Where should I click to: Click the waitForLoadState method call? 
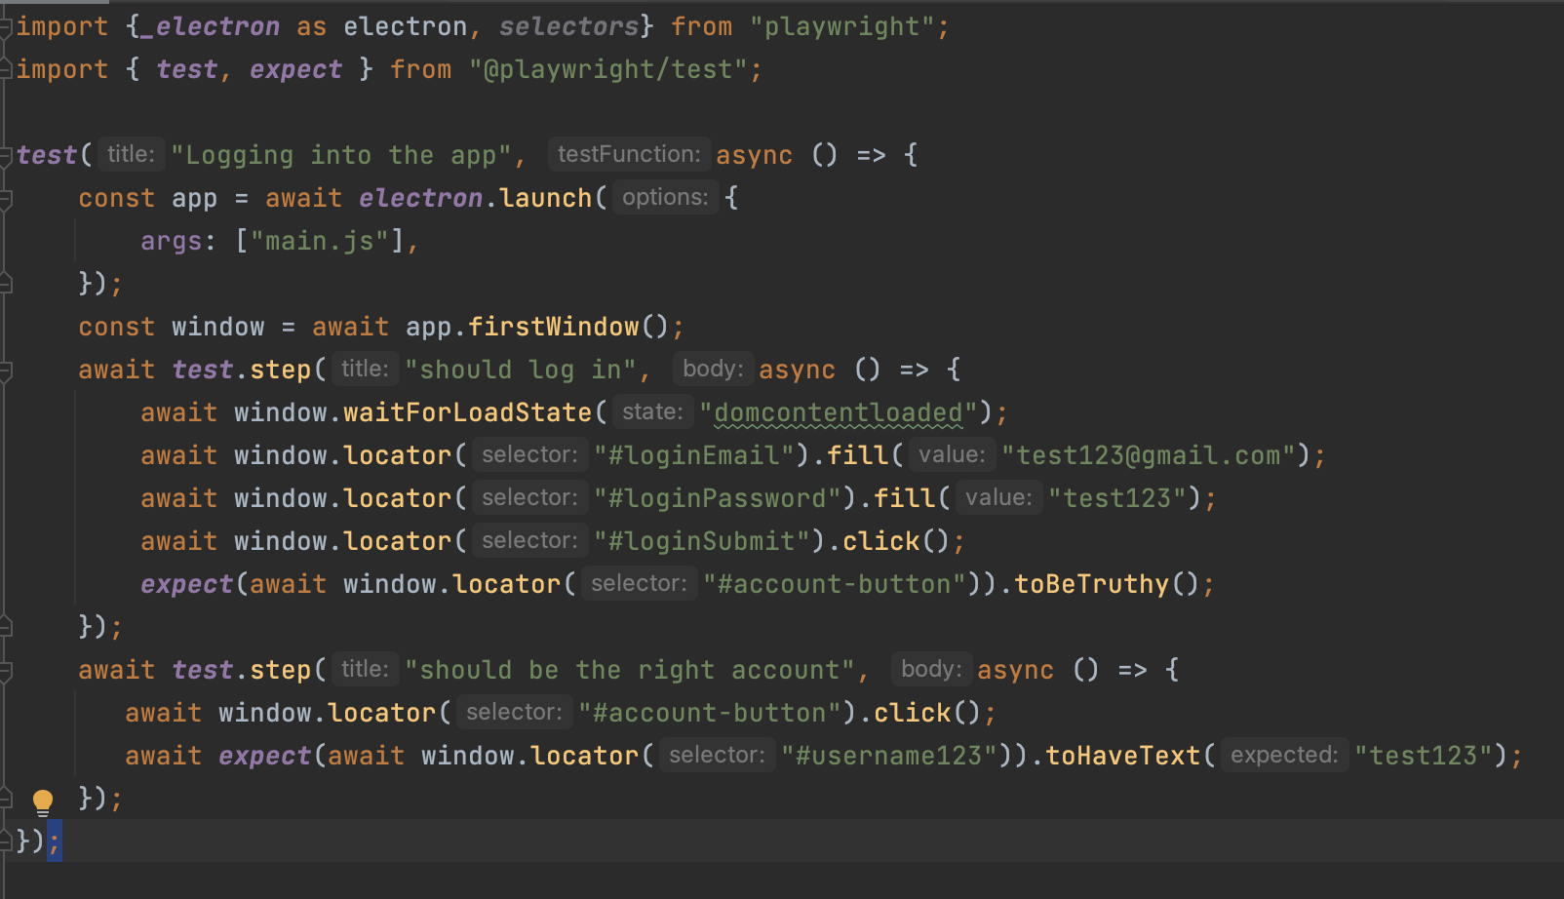(468, 412)
